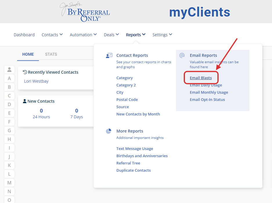Expand the Contacts dropdown menu
This screenshot has height=203, width=272.
click(52, 35)
